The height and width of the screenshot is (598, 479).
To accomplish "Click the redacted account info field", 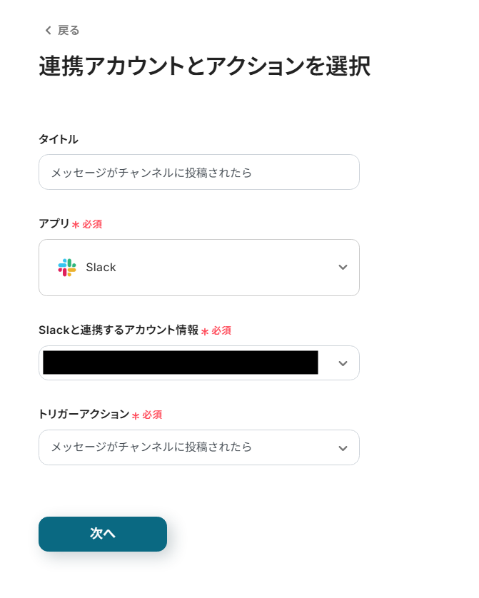I will 180,363.
